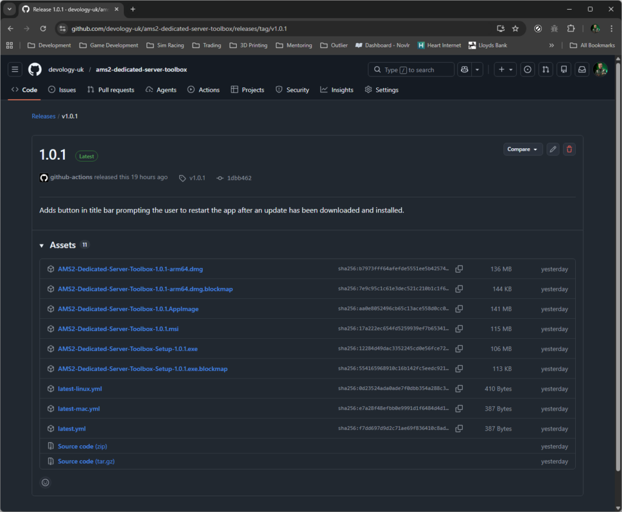
Task: Click the GitHub logo home icon
Action: click(35, 70)
